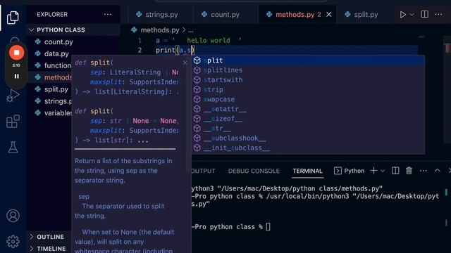Image resolution: width=451 pixels, height=253 pixels.
Task: Choose the __str__ suggestion
Action: point(308,128)
